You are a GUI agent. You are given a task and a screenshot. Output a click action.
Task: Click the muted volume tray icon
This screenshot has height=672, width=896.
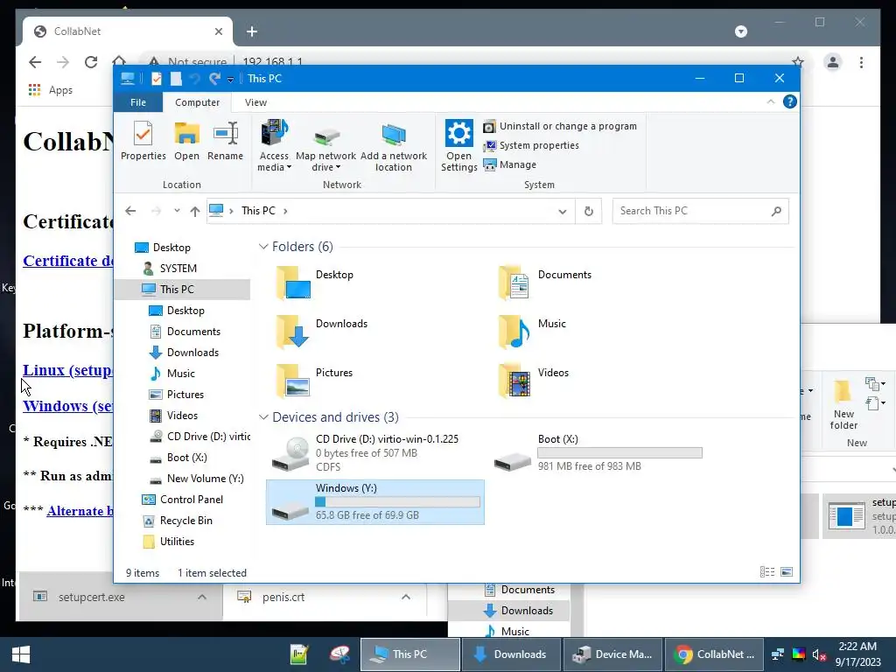[819, 654]
